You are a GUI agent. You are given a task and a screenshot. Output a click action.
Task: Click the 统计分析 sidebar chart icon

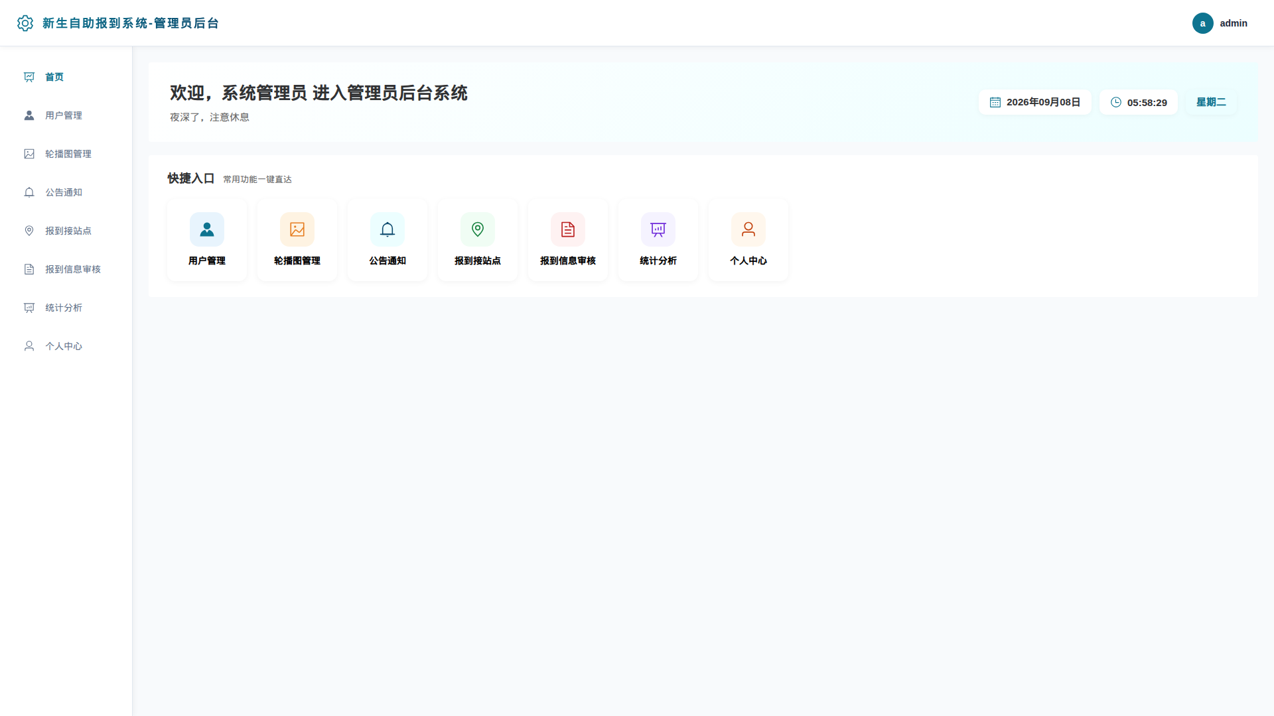tap(29, 308)
